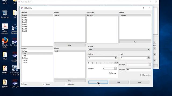172x96 pixels.
Task: Select Teach2 in Teachers list
Action: coord(37,18)
